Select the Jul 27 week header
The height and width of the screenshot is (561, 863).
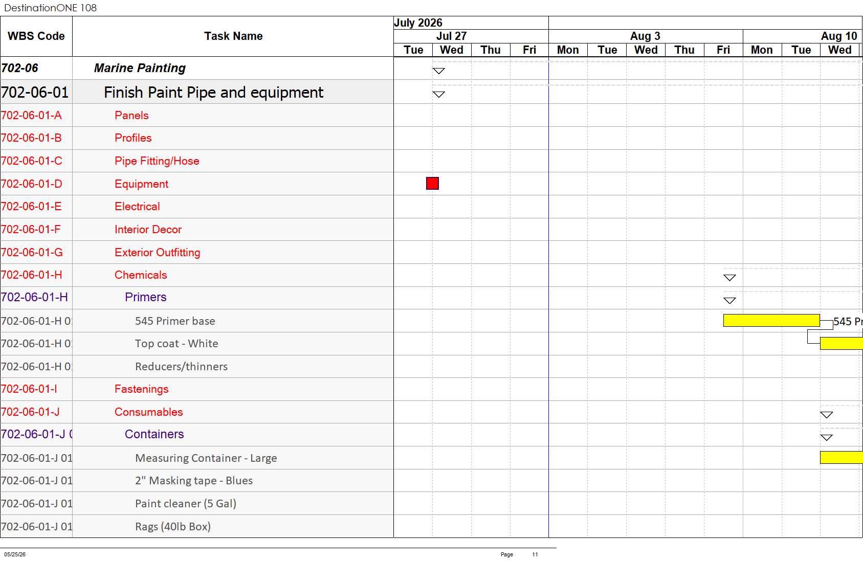click(x=452, y=36)
